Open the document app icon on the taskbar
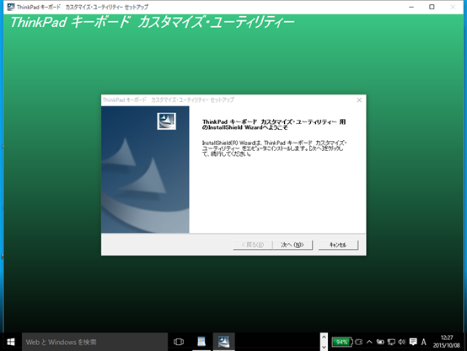Screen dimensions: 467x351 (201, 342)
